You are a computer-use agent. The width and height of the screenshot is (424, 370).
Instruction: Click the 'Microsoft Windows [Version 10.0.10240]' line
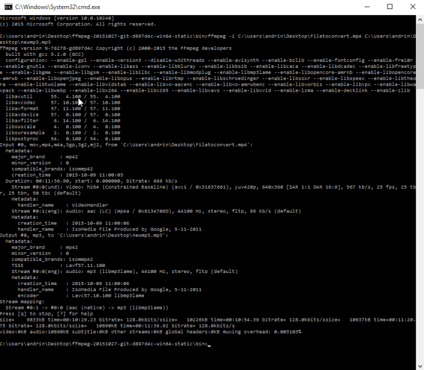click(x=57, y=18)
